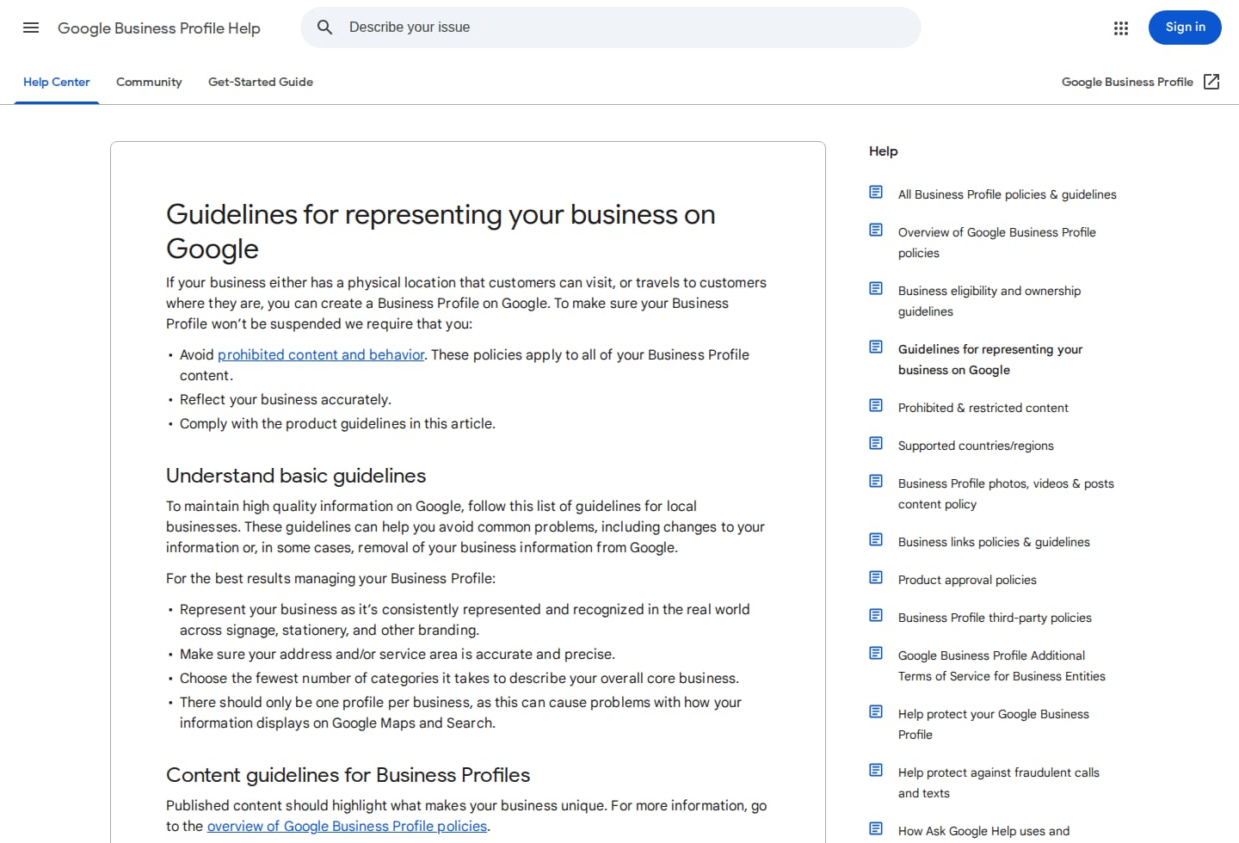1239x843 pixels.
Task: Open Business Profile third-party policies
Action: (x=995, y=618)
